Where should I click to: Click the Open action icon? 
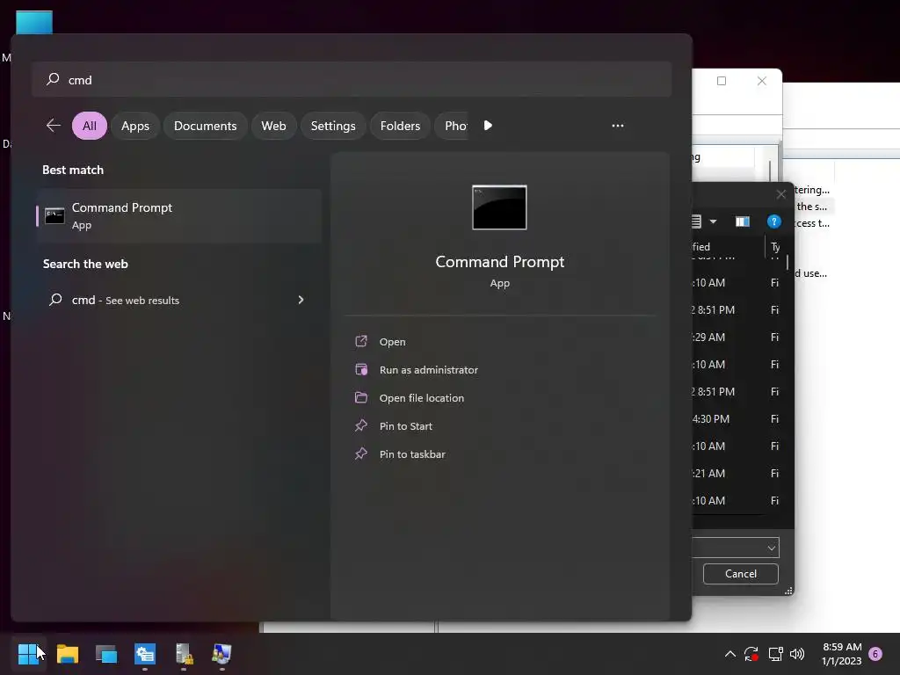[x=361, y=342]
